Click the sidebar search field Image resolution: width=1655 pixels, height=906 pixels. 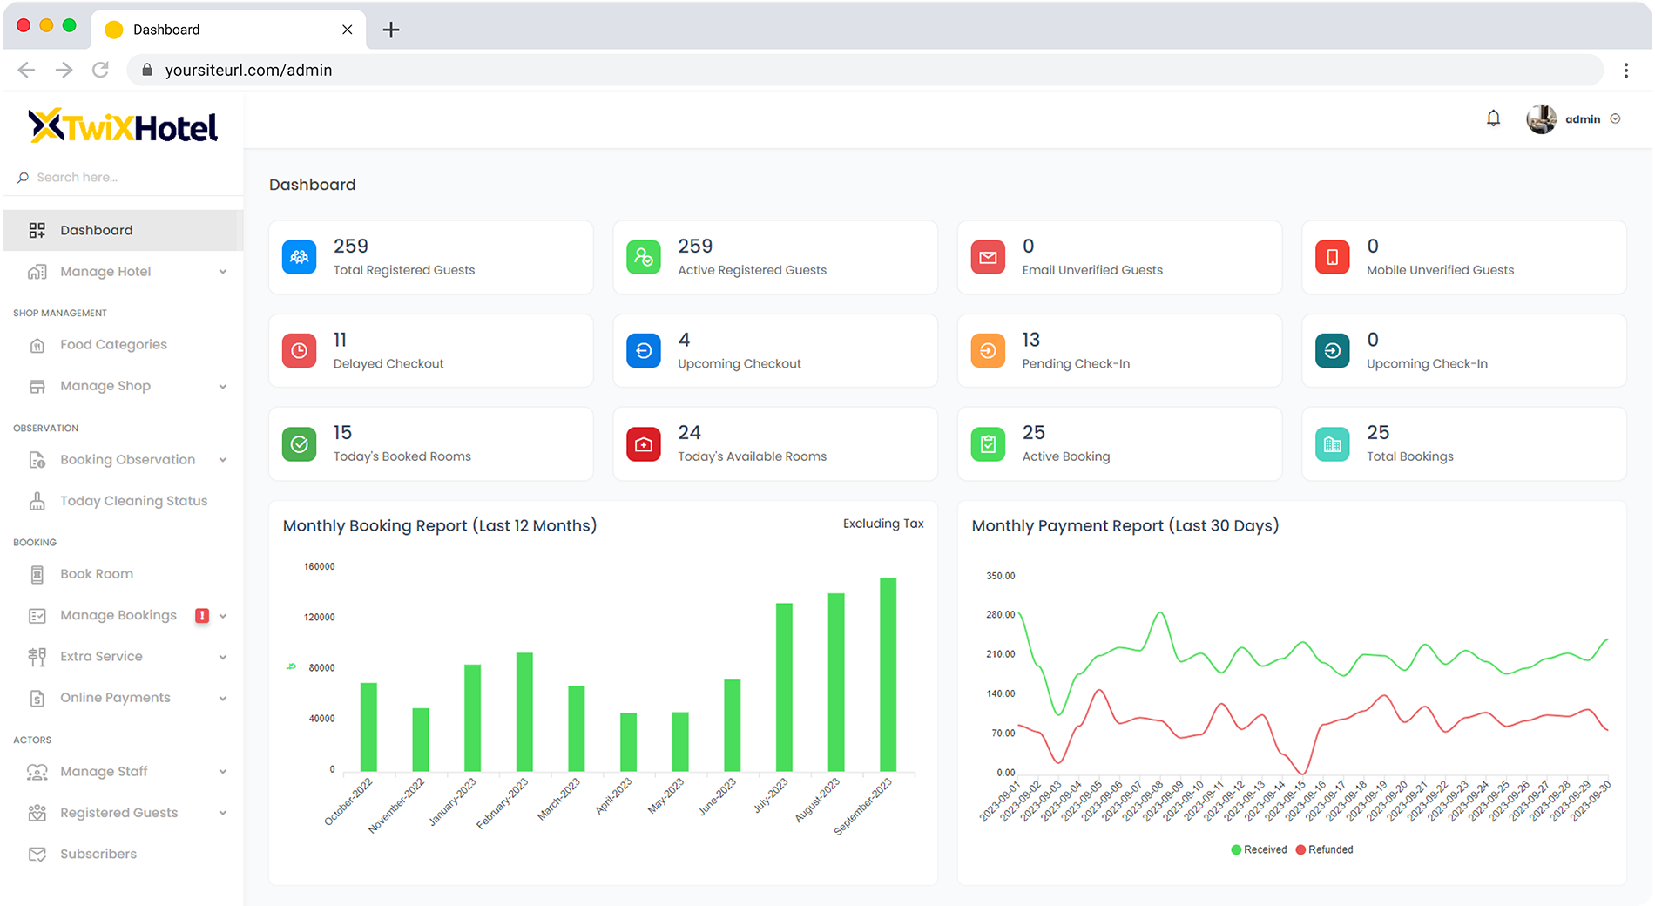(x=122, y=177)
